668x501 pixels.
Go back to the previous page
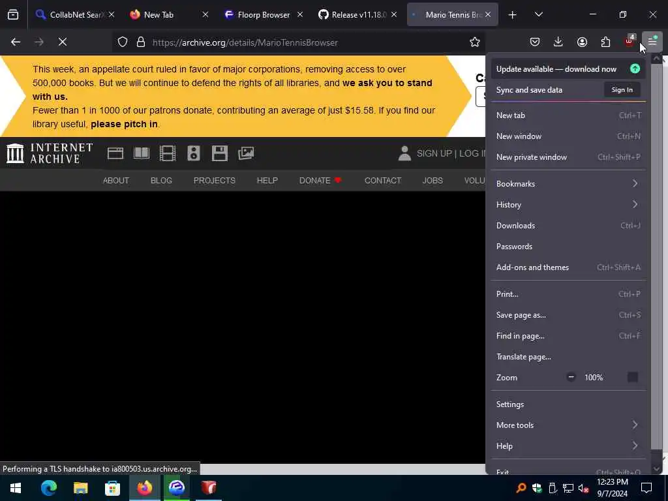16,42
